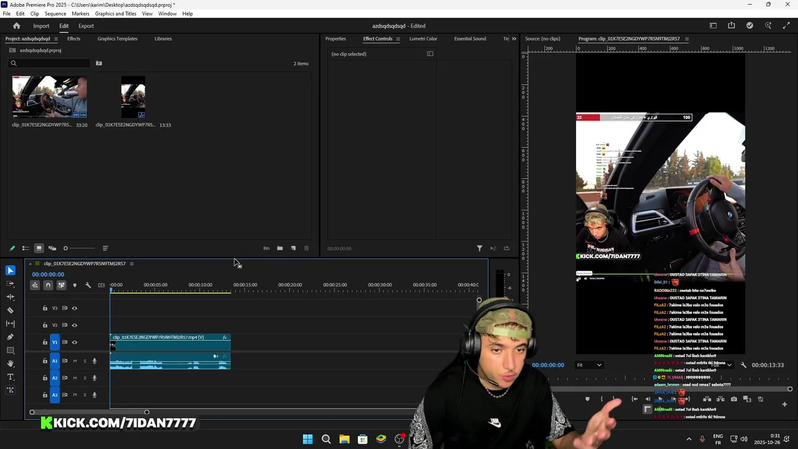Select the Hand tool
798x449 pixels.
pos(10,364)
